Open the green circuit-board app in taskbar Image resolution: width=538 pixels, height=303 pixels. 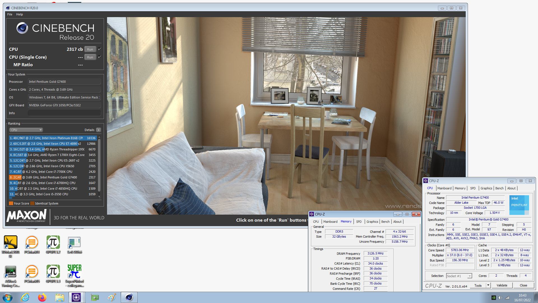tap(95, 297)
